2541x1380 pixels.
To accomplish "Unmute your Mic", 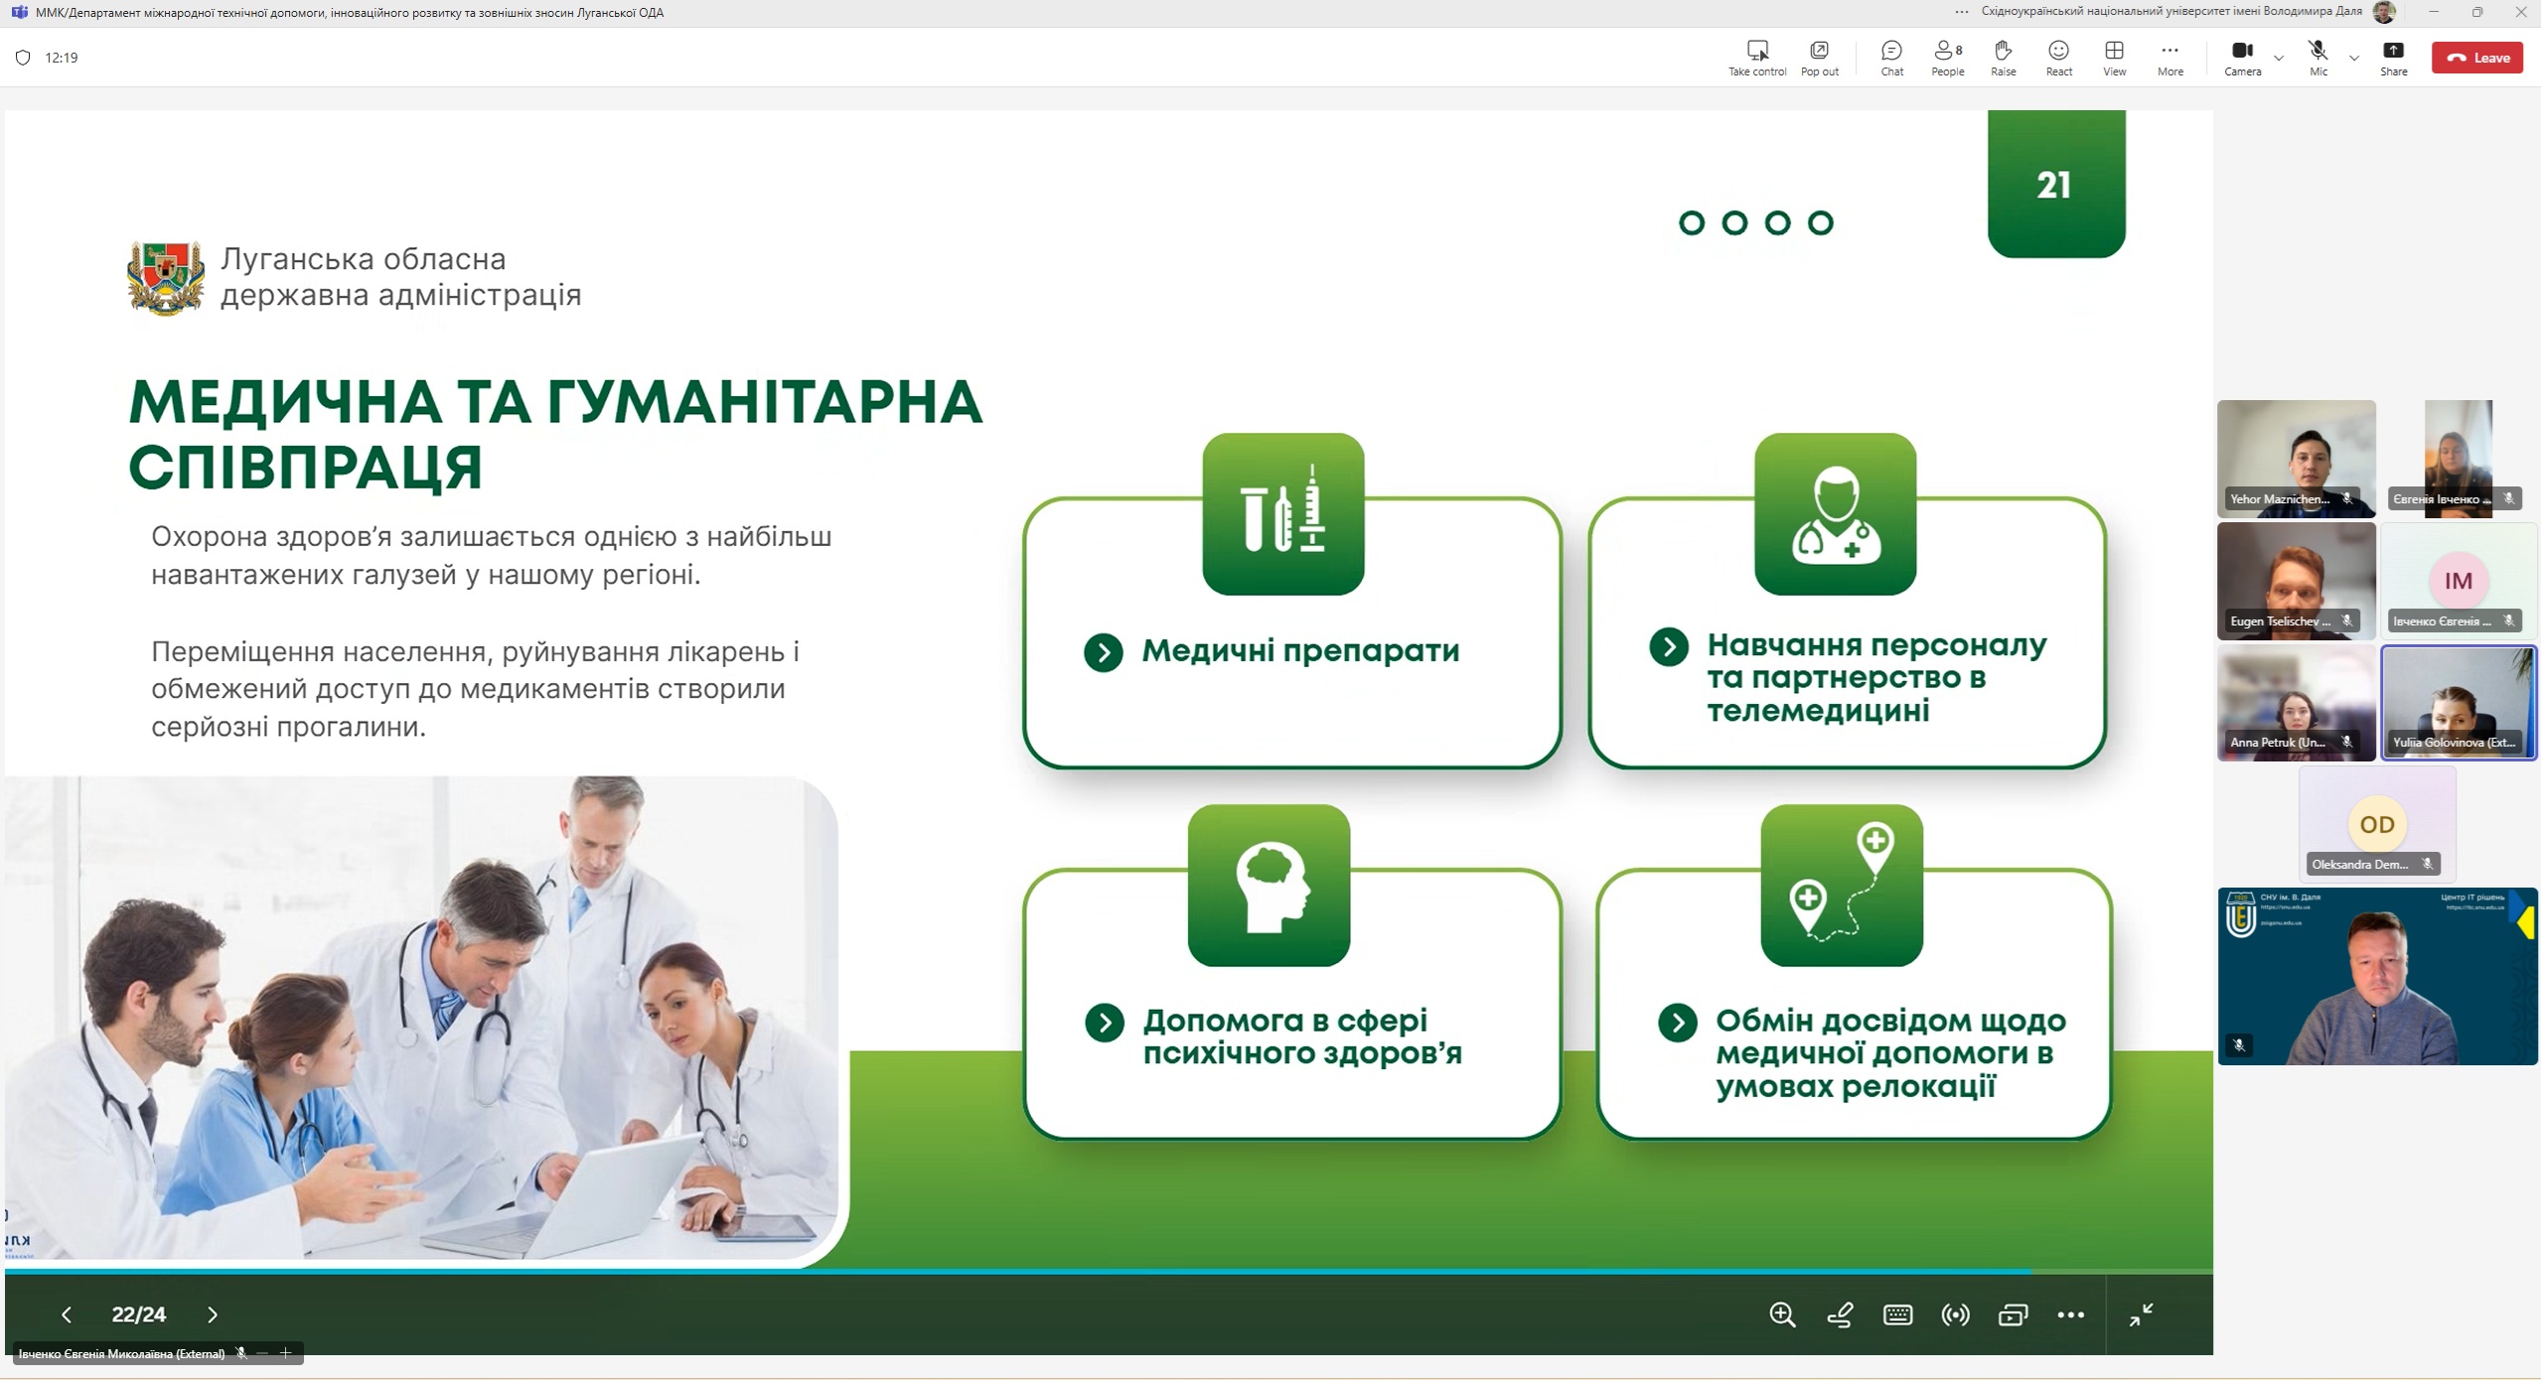I will click(x=2316, y=58).
